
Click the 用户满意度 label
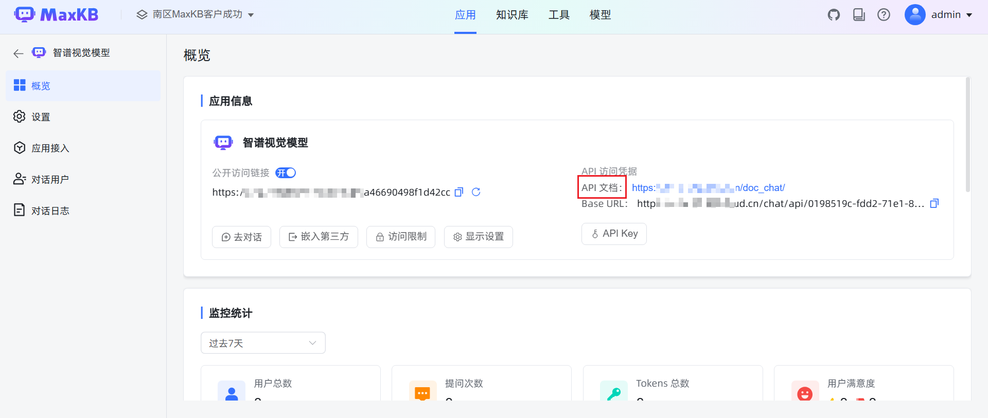click(x=851, y=384)
